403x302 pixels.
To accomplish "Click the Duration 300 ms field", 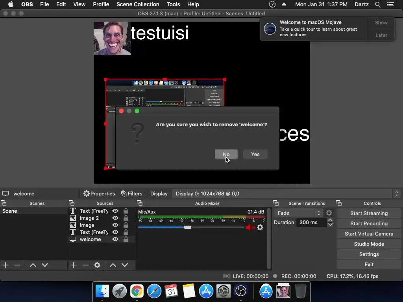I will (x=312, y=223).
